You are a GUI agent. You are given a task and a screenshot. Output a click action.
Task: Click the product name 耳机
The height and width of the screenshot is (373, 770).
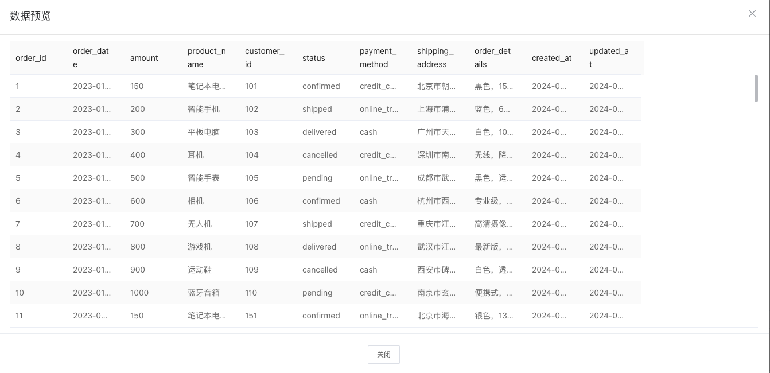click(x=196, y=155)
